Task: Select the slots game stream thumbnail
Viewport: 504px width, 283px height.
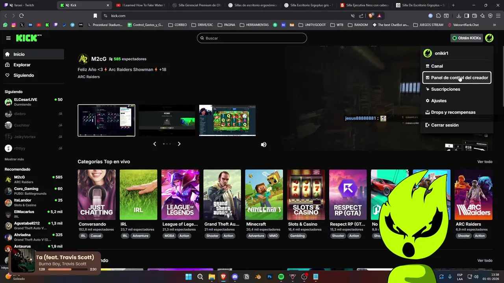Action: pyautogui.click(x=228, y=120)
